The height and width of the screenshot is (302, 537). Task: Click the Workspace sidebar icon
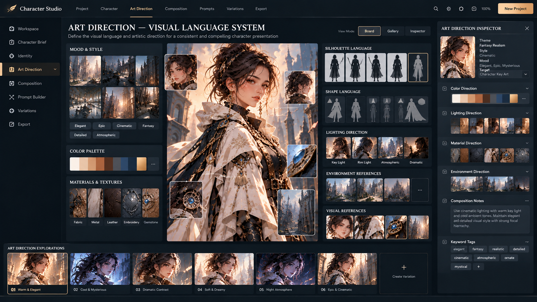point(12,29)
